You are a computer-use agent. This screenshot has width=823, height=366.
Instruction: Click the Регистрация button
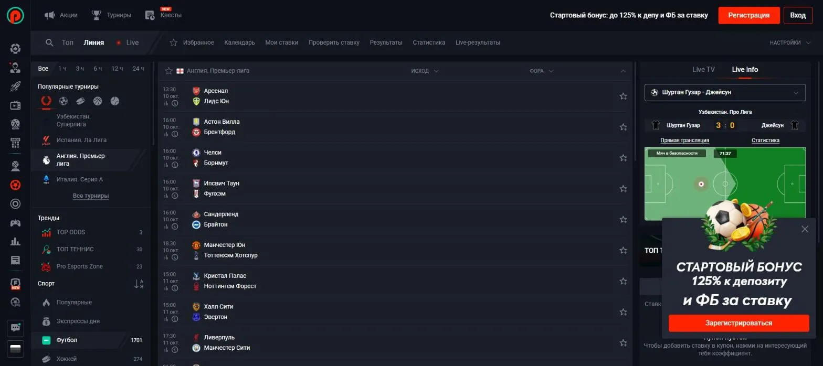[748, 15]
